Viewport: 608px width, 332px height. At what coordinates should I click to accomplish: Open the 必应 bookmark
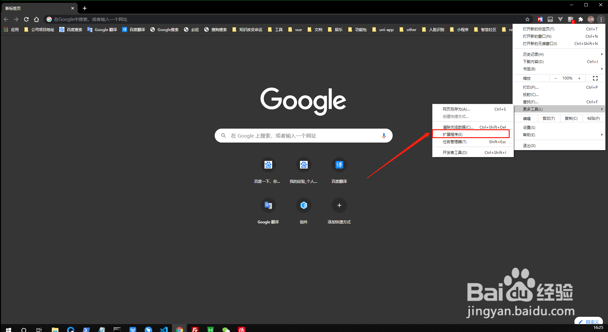191,29
